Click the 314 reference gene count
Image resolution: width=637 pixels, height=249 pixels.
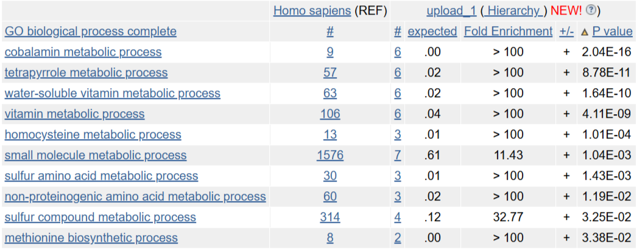[329, 217]
